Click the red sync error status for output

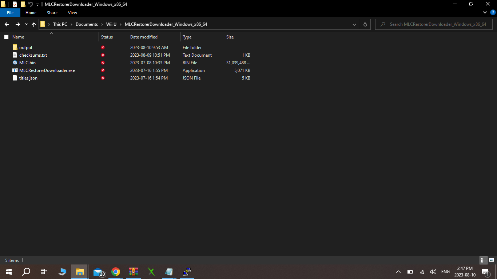click(103, 48)
